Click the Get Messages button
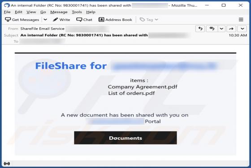 click(22, 20)
